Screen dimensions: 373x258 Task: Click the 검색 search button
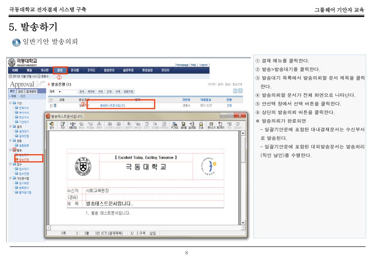82,91
